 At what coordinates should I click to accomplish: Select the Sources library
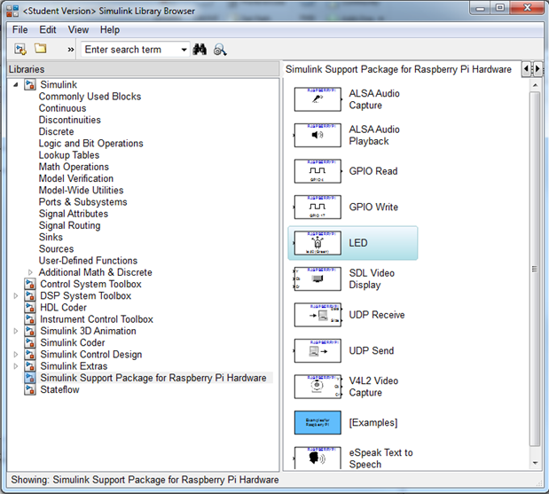(x=57, y=249)
